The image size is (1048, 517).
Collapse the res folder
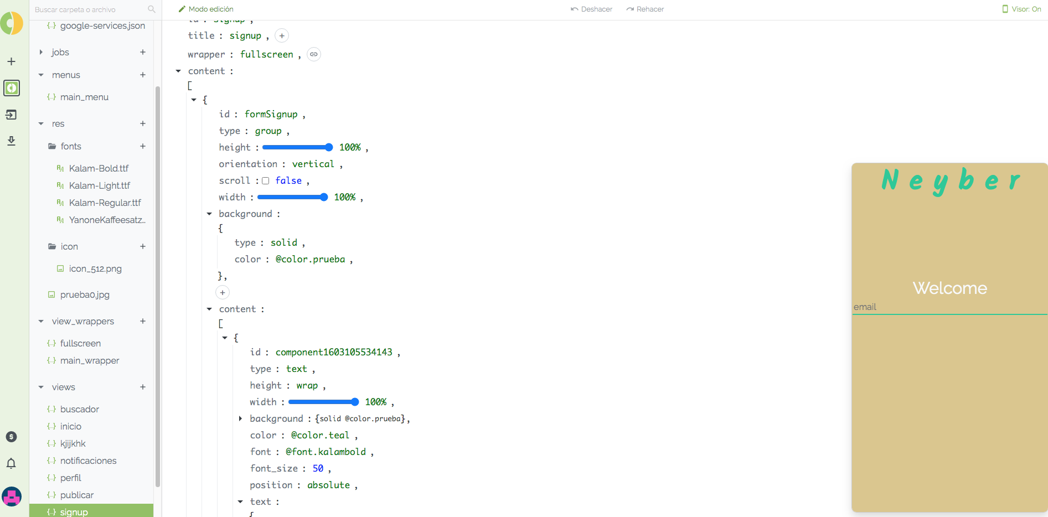tap(41, 123)
